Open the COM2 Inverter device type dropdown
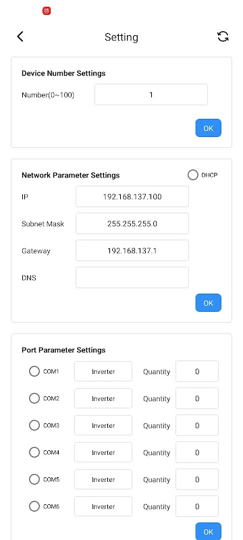The height and width of the screenshot is (540, 243). pyautogui.click(x=103, y=398)
